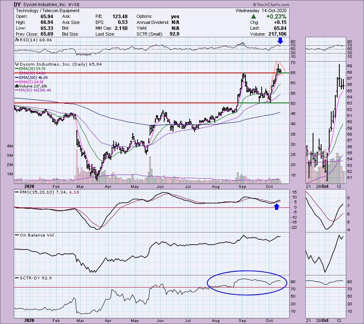The image size is (364, 324).
Task: Click the mid-May volume spike bar
Action: (x=150, y=170)
